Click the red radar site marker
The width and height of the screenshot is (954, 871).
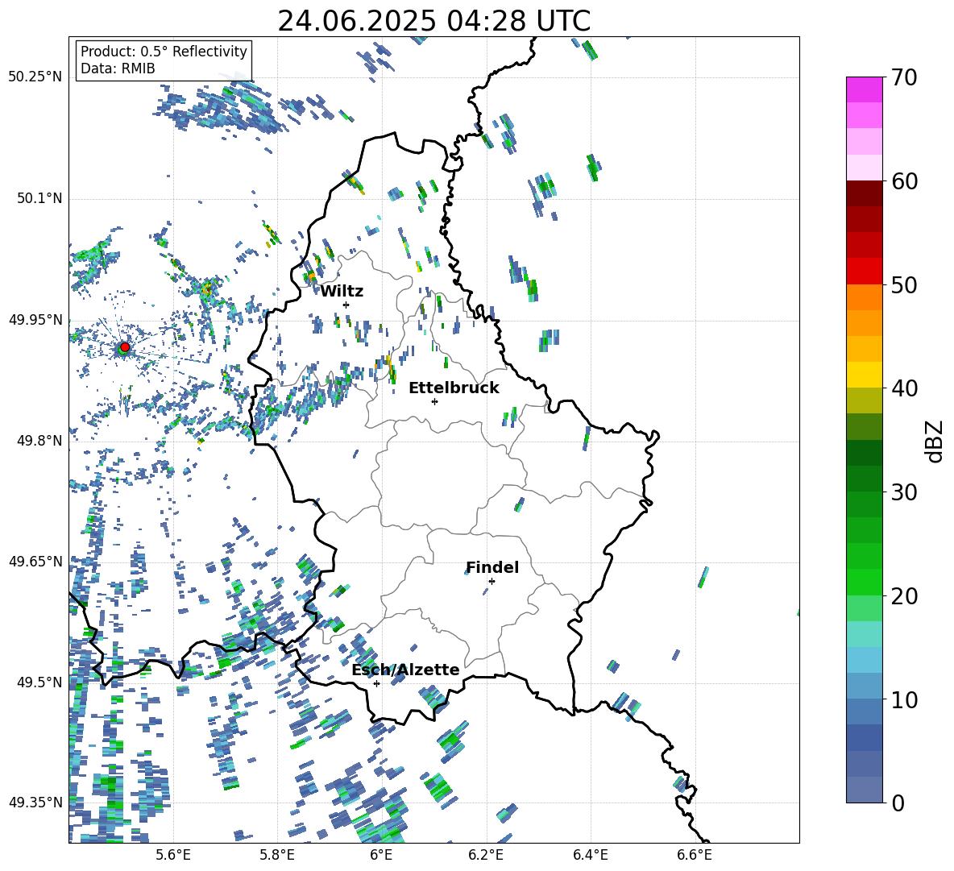click(x=125, y=347)
